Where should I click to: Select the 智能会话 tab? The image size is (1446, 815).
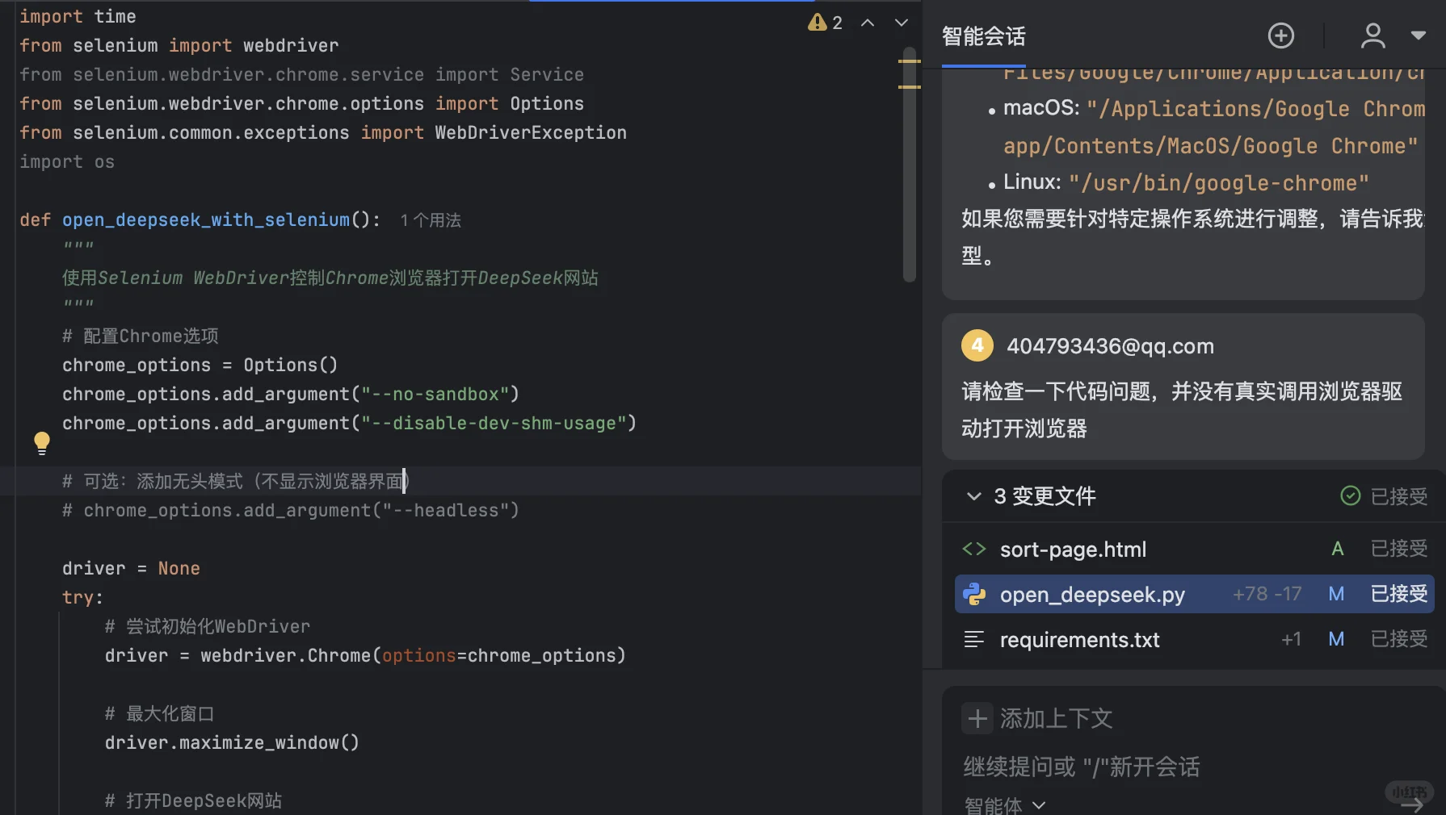(x=983, y=36)
